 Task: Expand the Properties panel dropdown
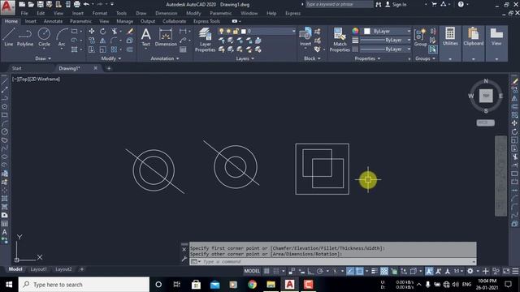367,58
